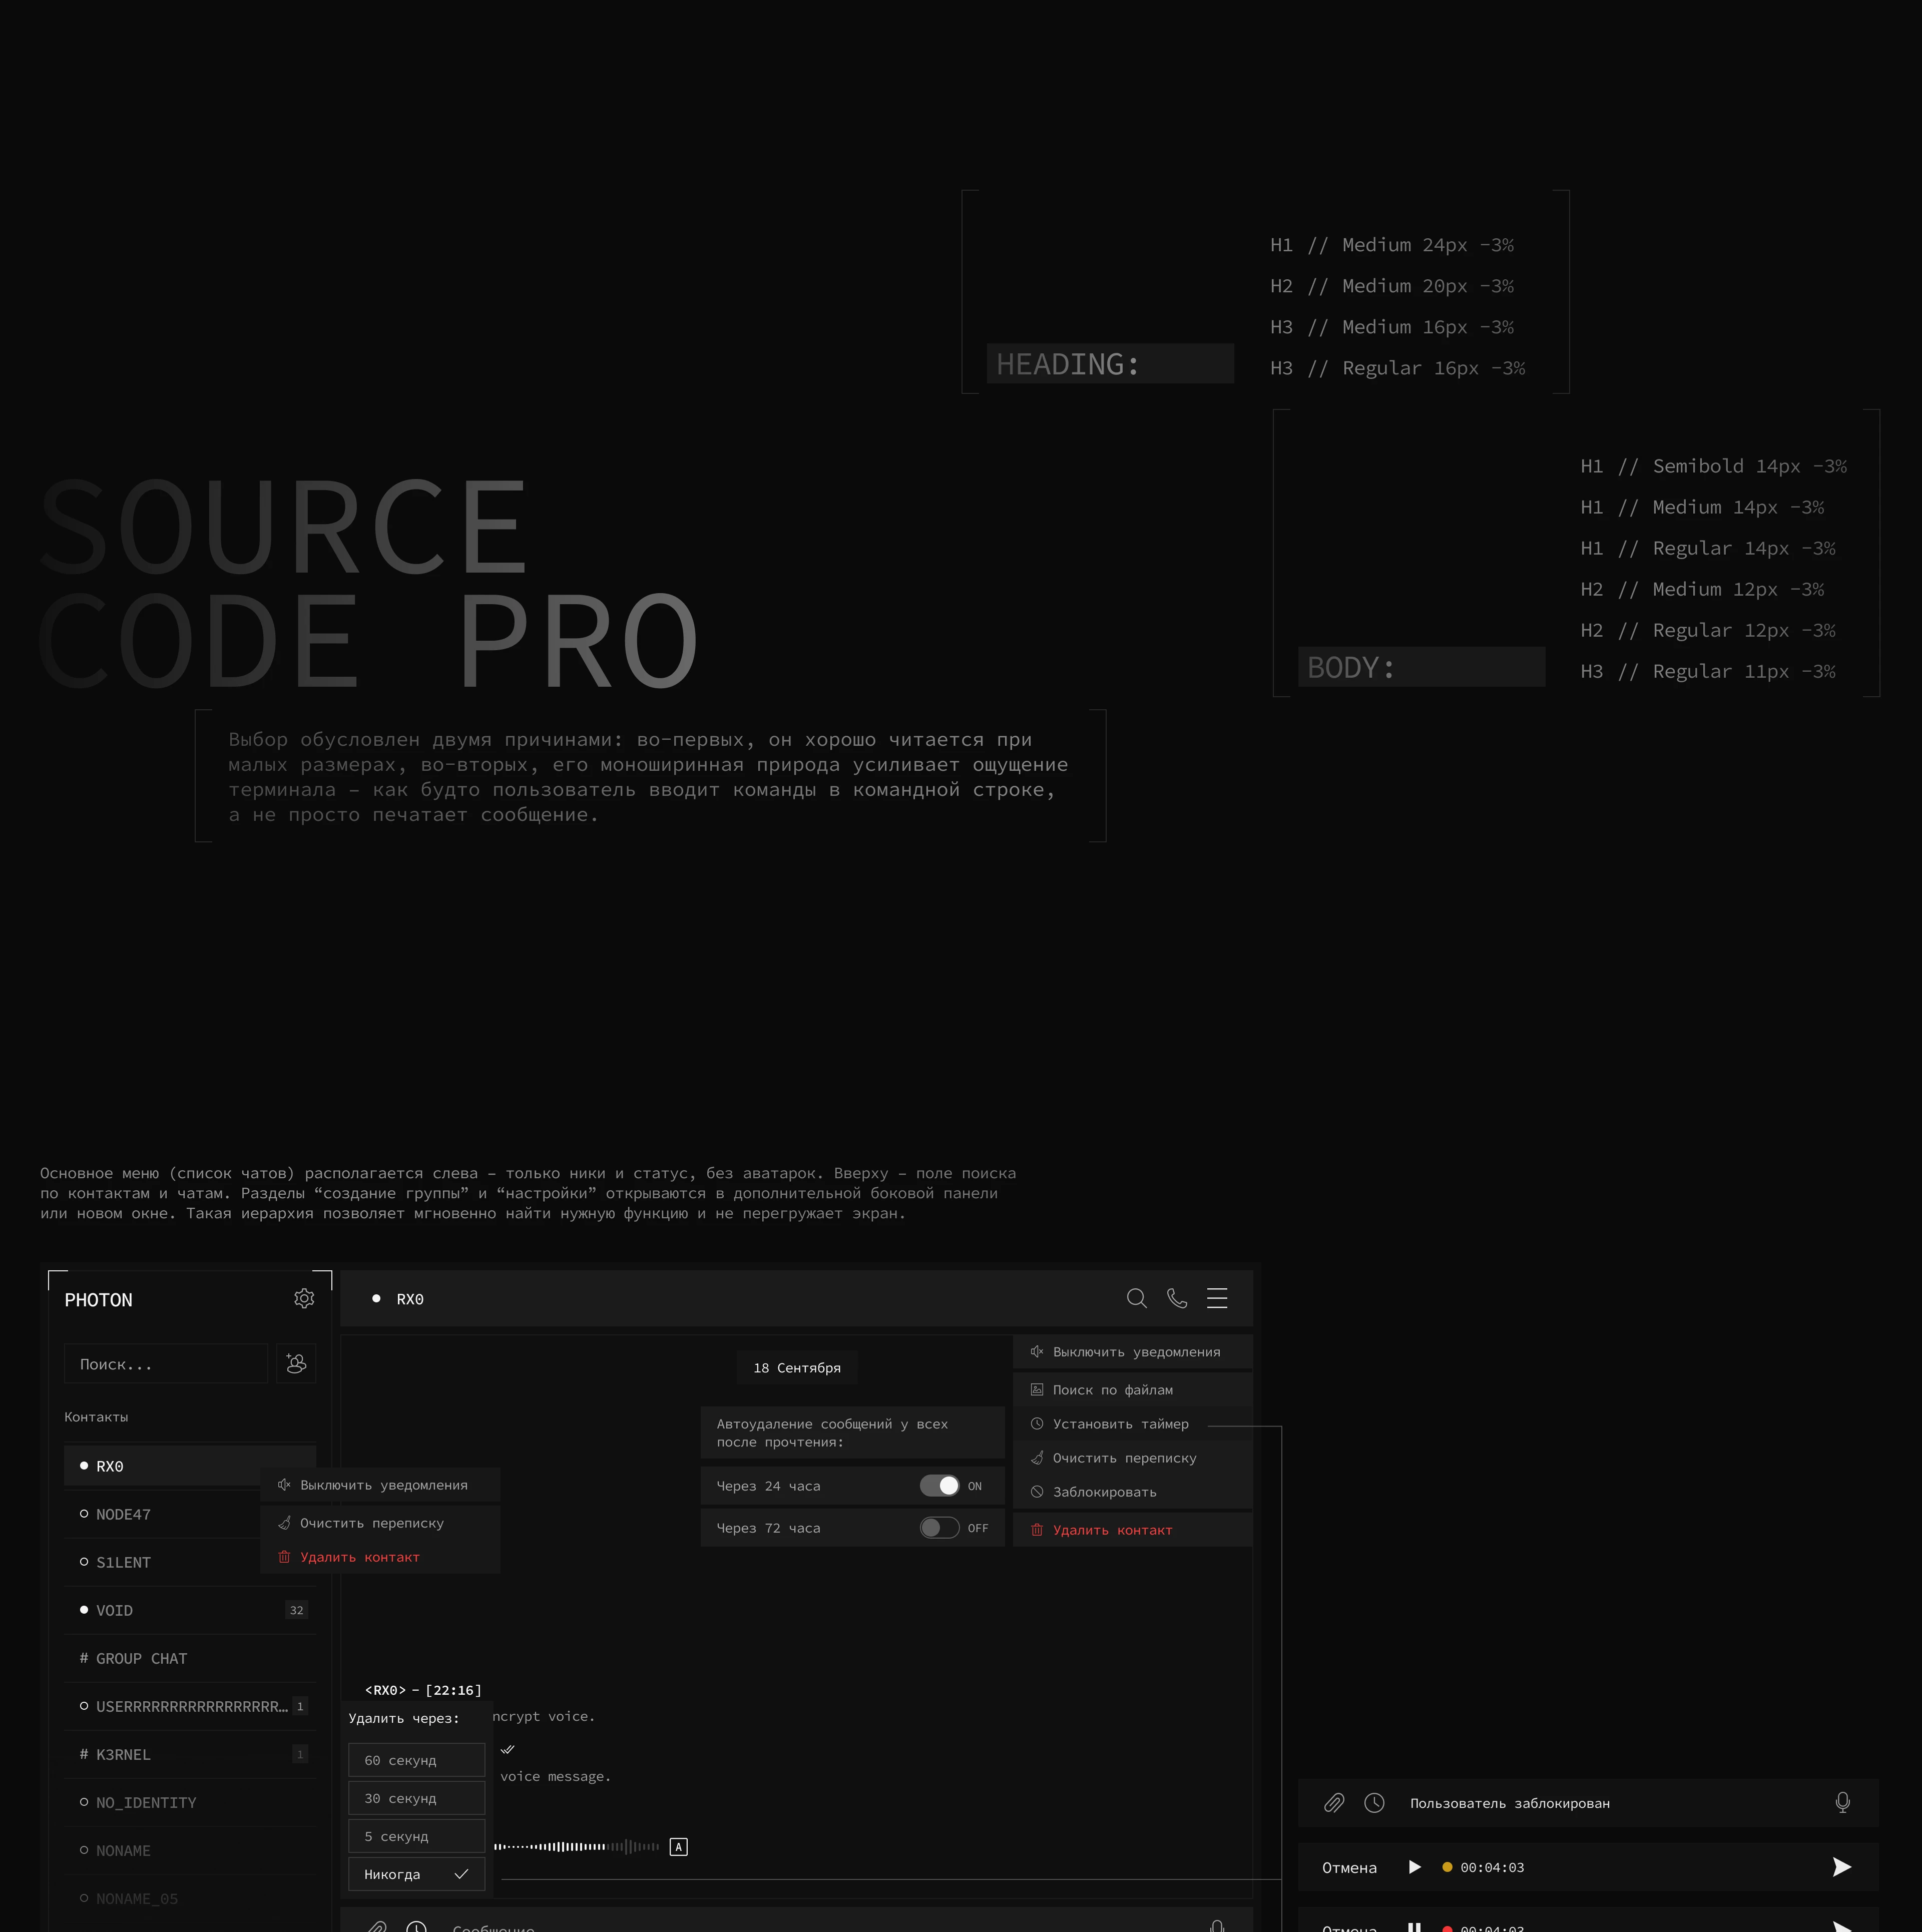Play the recorded voice message
This screenshot has height=1932, width=1922.
click(x=1414, y=1866)
